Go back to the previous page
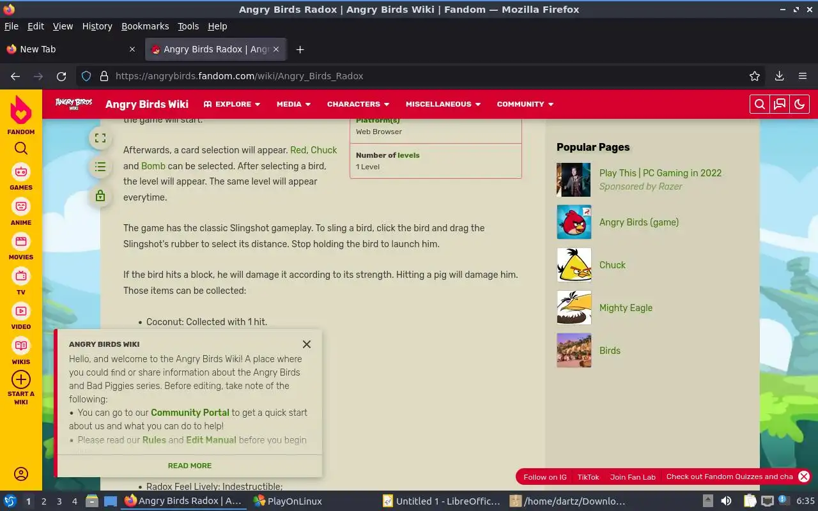The image size is (818, 511). [15, 76]
